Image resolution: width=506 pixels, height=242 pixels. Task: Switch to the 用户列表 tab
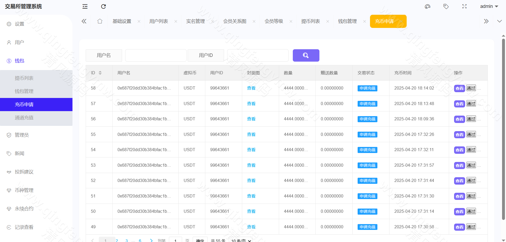pyautogui.click(x=158, y=21)
